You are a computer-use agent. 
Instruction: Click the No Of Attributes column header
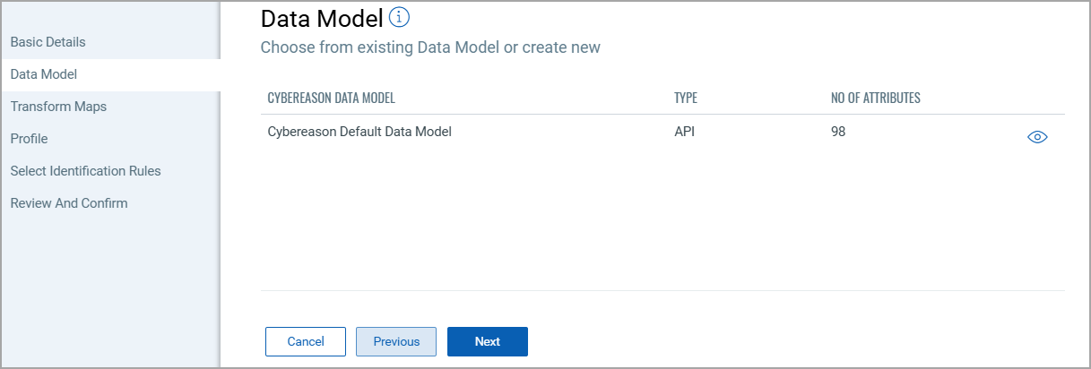coord(876,98)
